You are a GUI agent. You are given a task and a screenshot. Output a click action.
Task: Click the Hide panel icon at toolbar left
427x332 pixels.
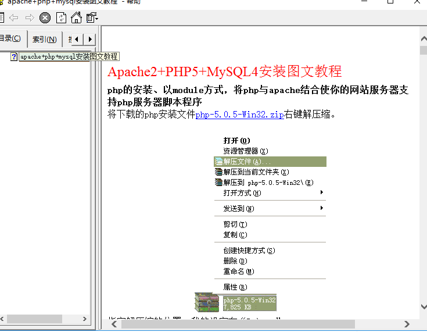[x=2, y=18]
